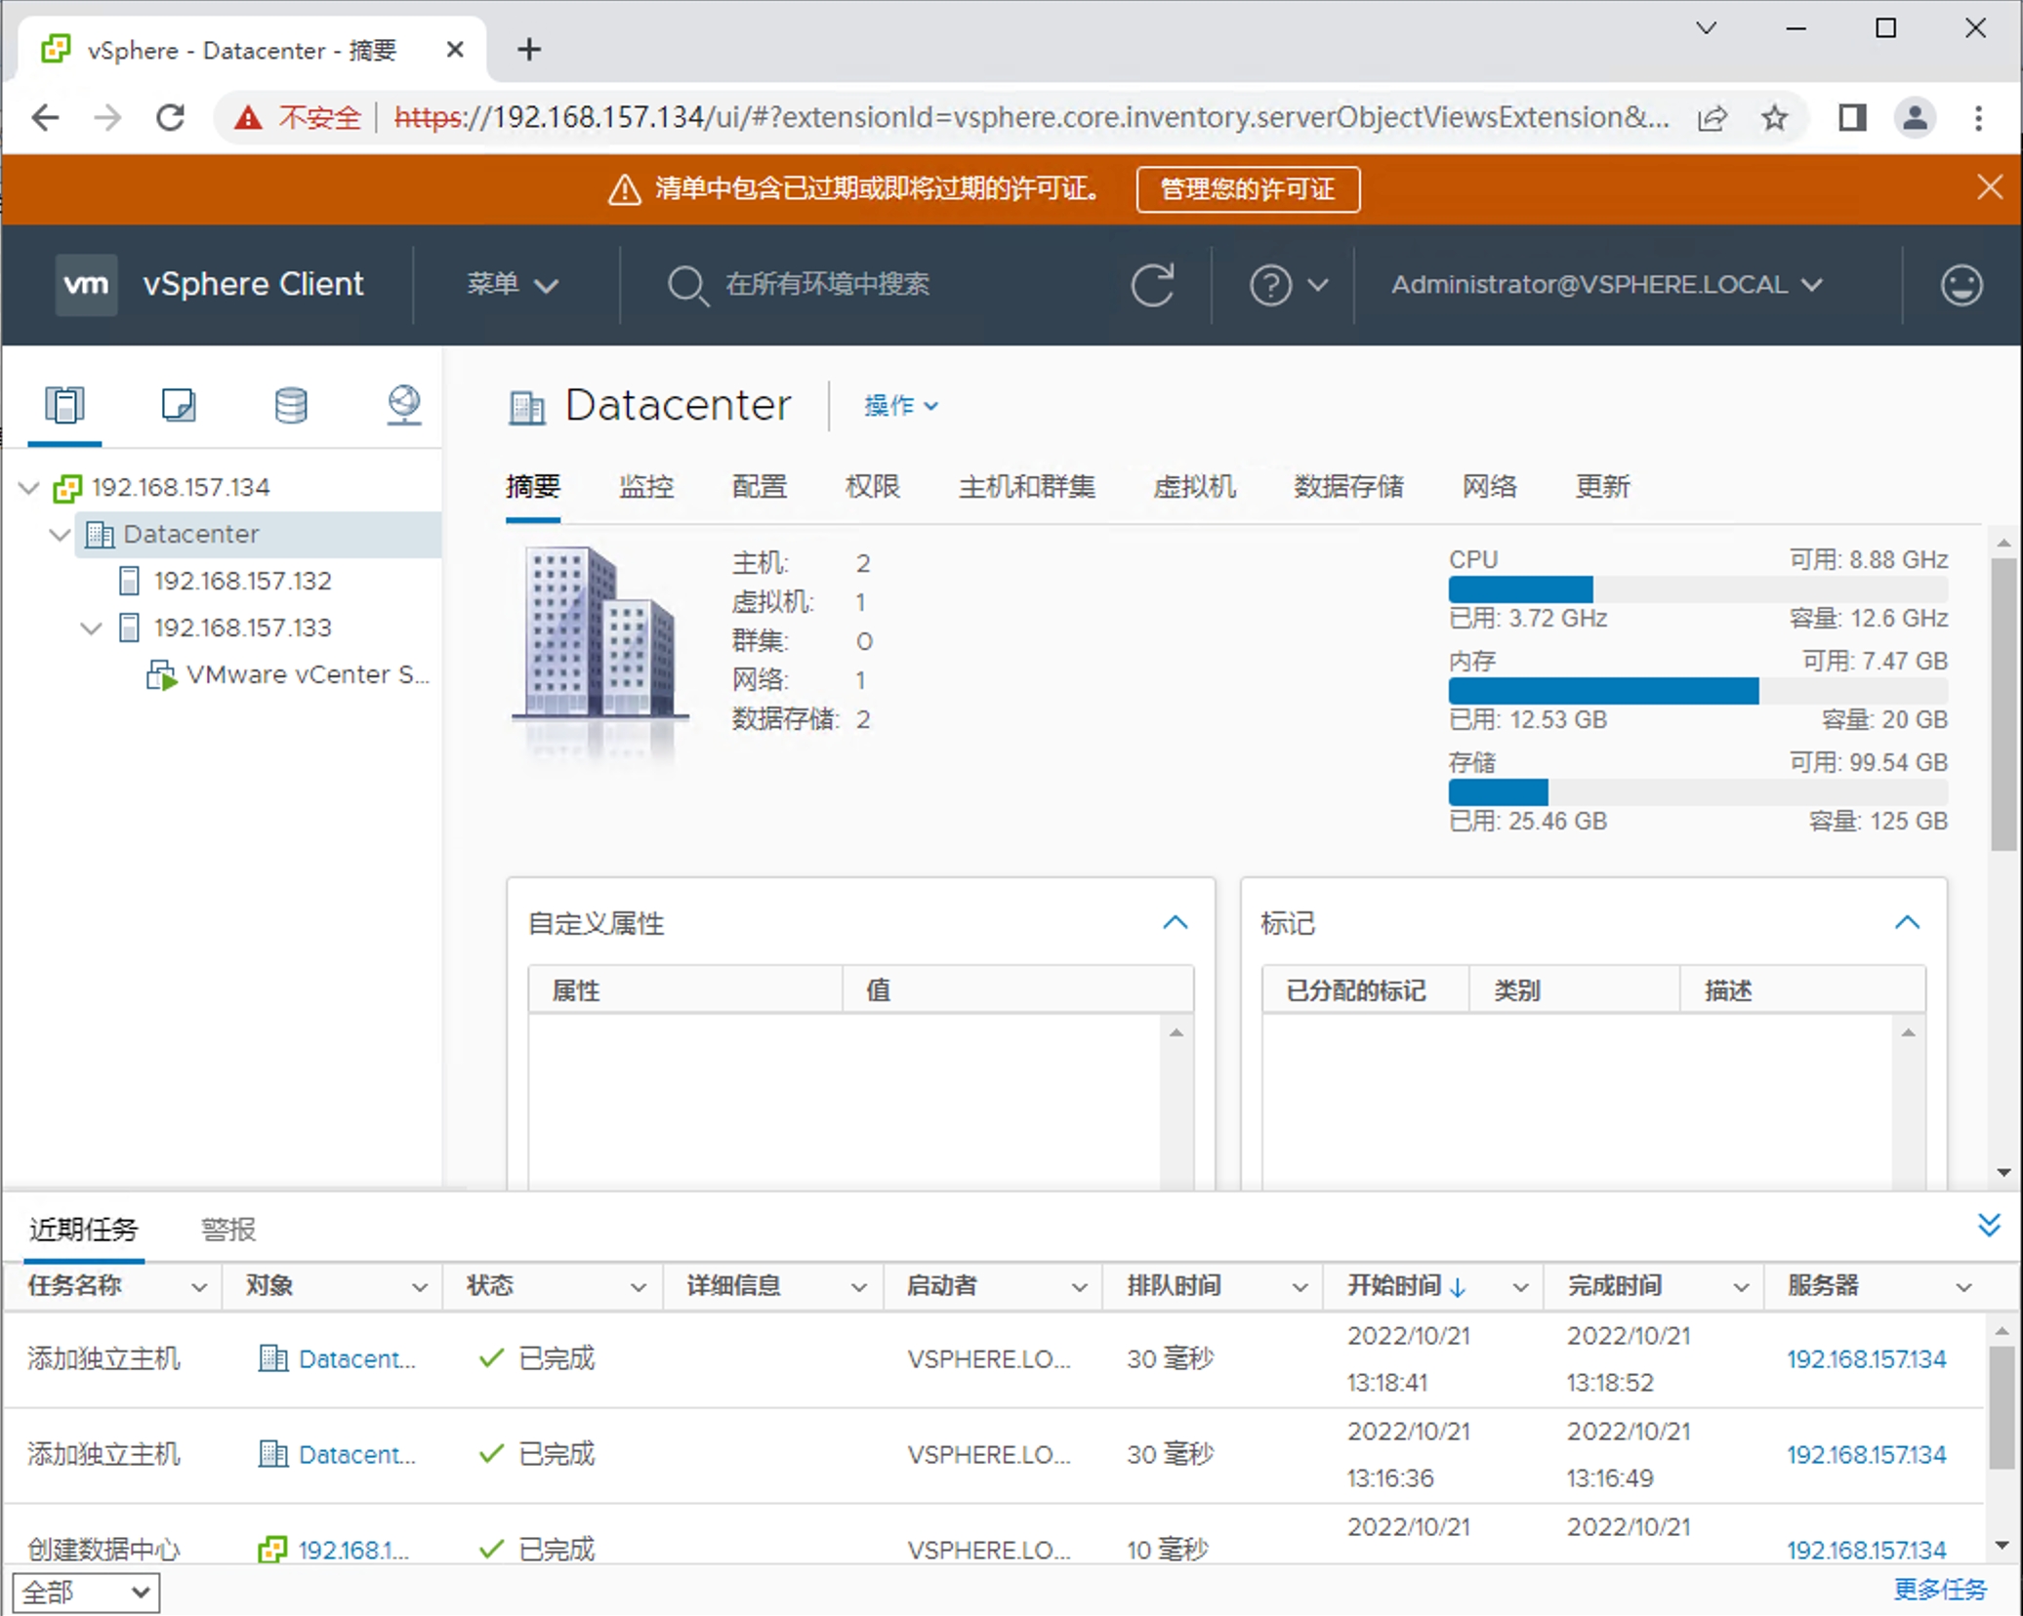2023x1616 pixels.
Task: Collapse host 192.168.157.133 tree node
Action: [x=91, y=628]
